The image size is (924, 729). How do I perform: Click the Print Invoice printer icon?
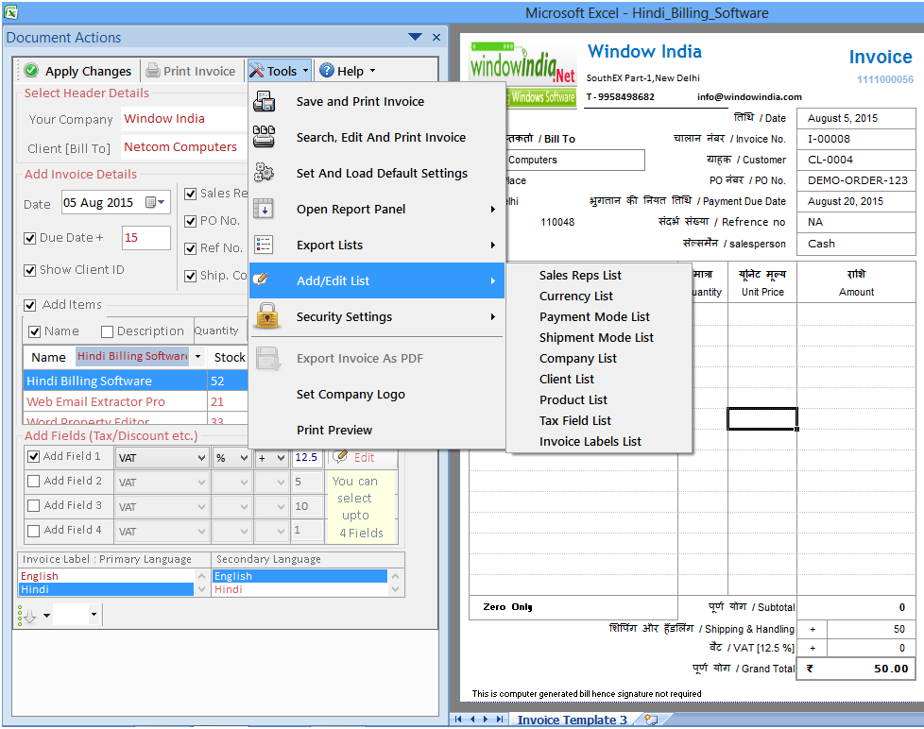pyautogui.click(x=153, y=71)
